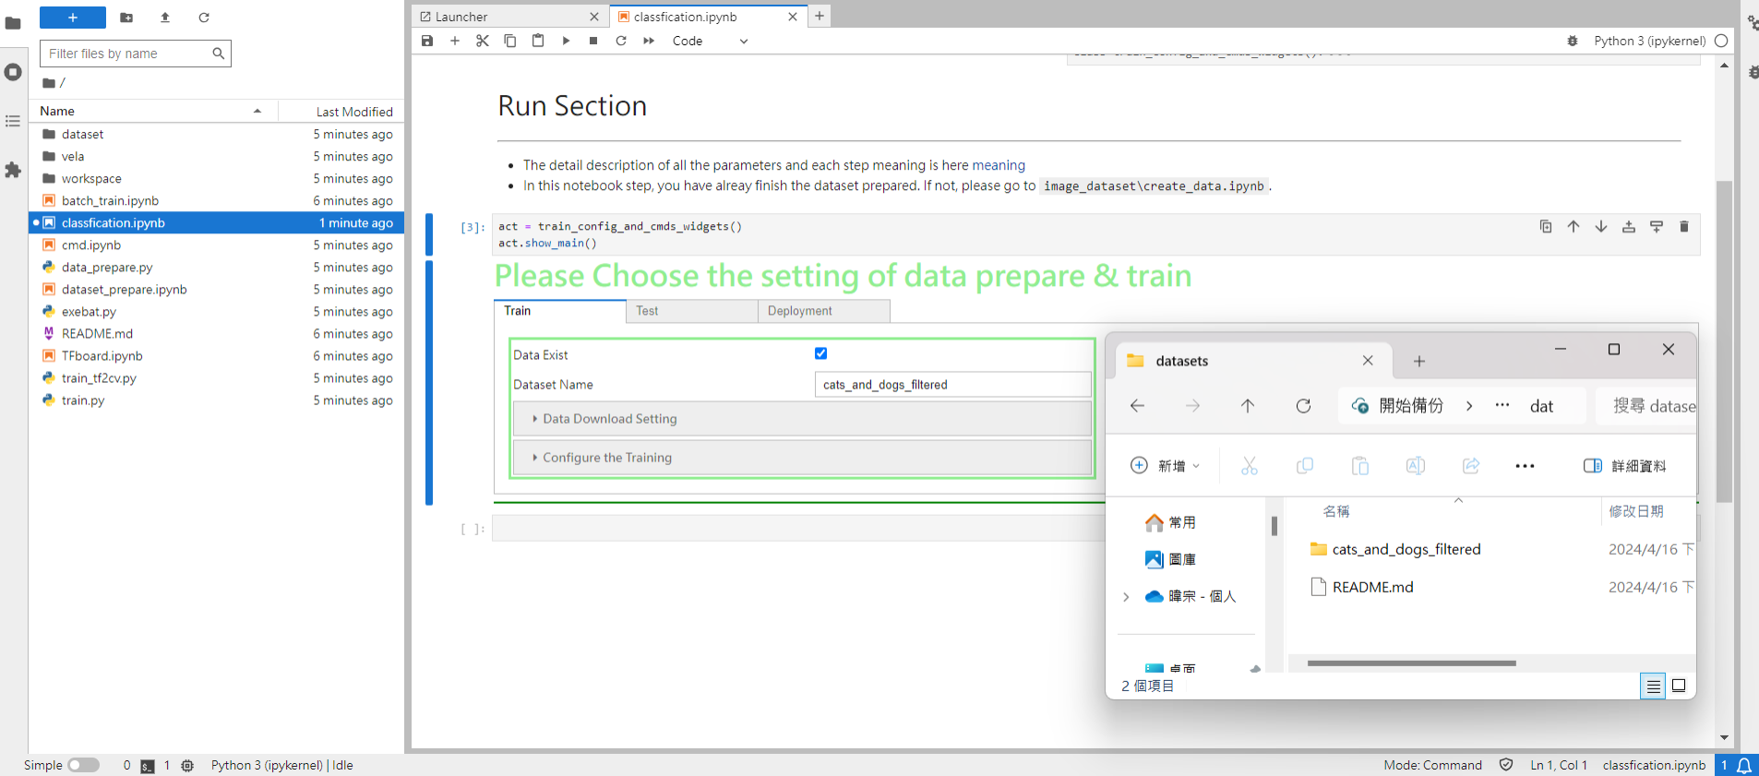Switch explorer to large icons view
Screen dimensions: 1759x776
(x=1679, y=686)
